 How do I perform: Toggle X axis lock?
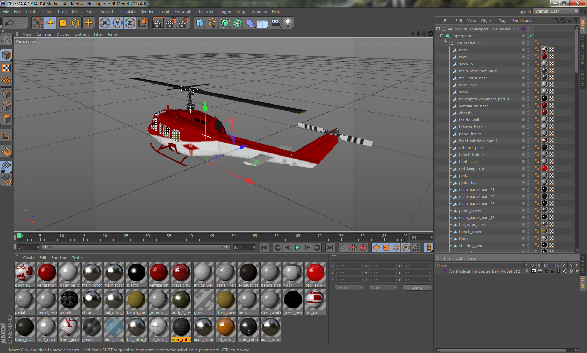[x=105, y=23]
